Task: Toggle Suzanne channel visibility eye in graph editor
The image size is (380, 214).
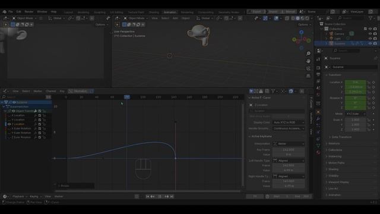Action: pos(14,102)
